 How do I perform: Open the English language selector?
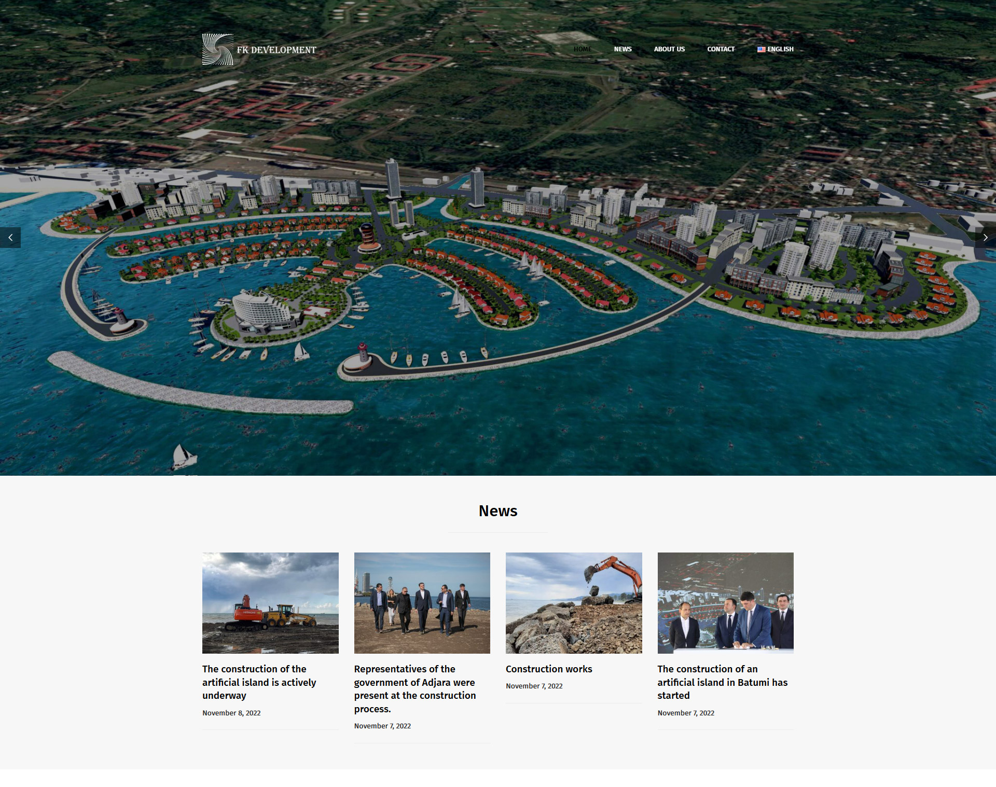tap(776, 49)
